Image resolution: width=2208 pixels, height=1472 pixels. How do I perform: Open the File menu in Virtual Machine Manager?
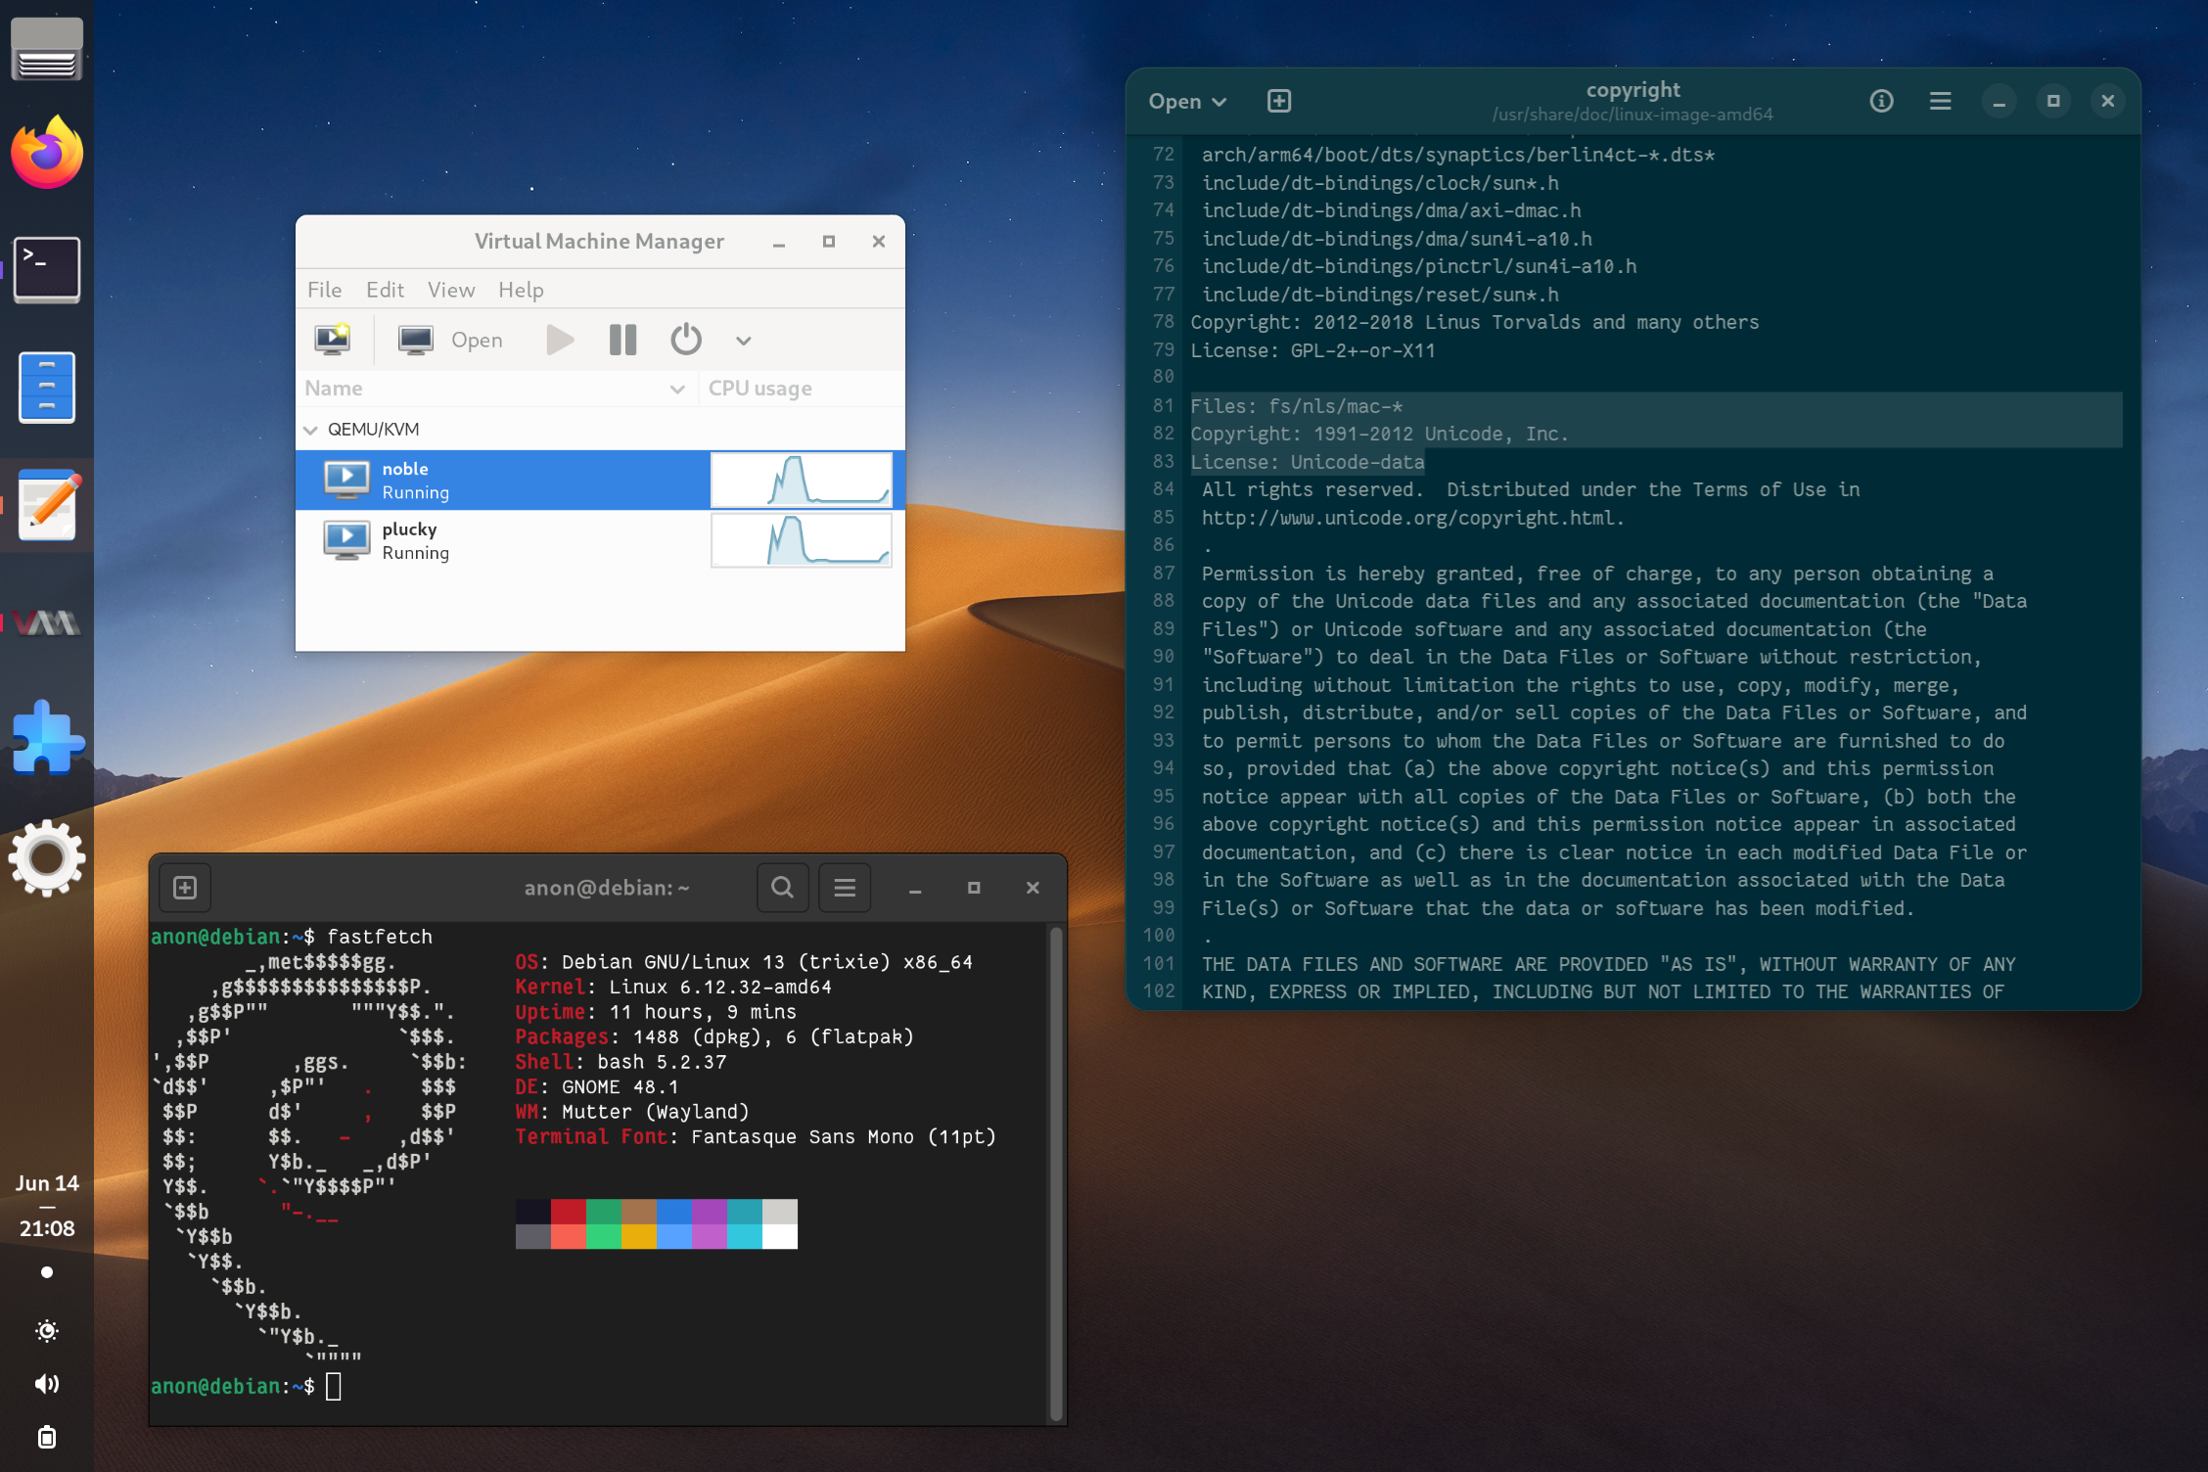point(324,290)
